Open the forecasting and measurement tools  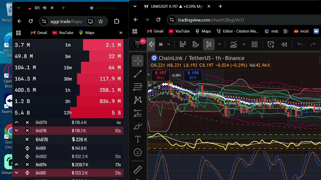[138, 113]
